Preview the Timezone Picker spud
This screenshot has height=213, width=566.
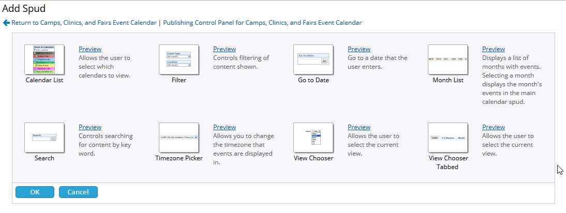(225, 127)
